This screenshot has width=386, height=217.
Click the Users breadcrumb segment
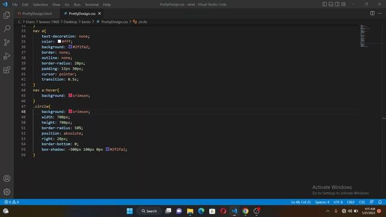tap(30, 22)
